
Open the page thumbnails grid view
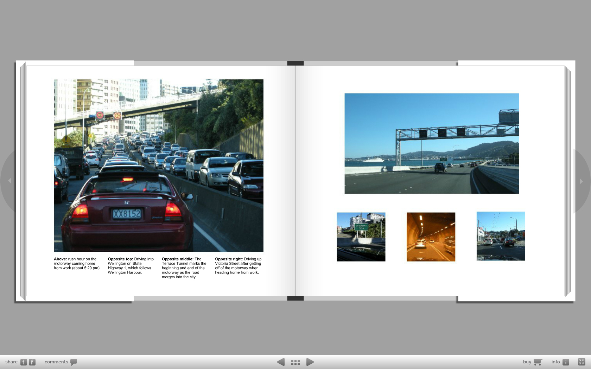tap(295, 362)
